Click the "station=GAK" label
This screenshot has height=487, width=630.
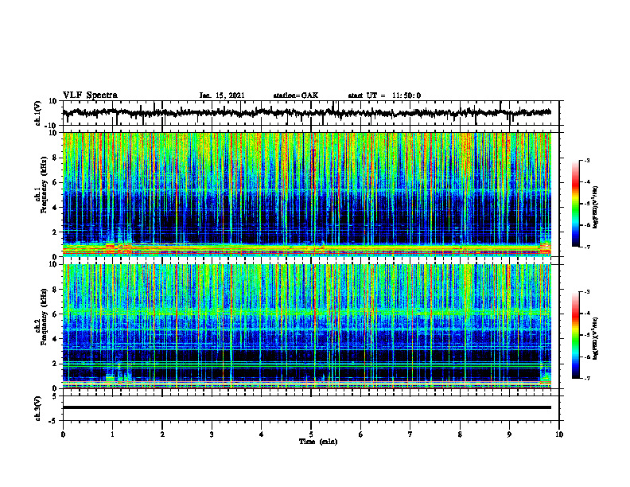point(296,95)
